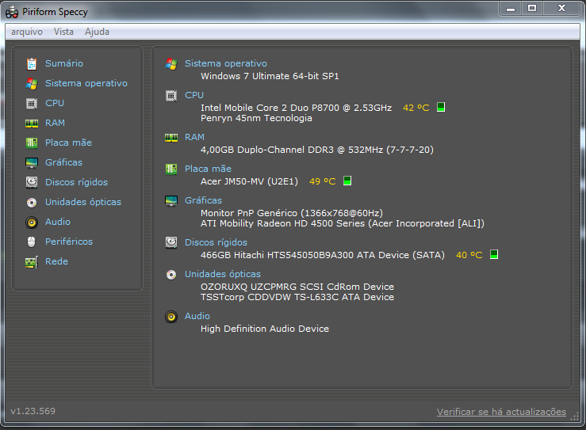Click the Discos rígidos drive icon in sidebar
This screenshot has width=586, height=430.
point(32,182)
